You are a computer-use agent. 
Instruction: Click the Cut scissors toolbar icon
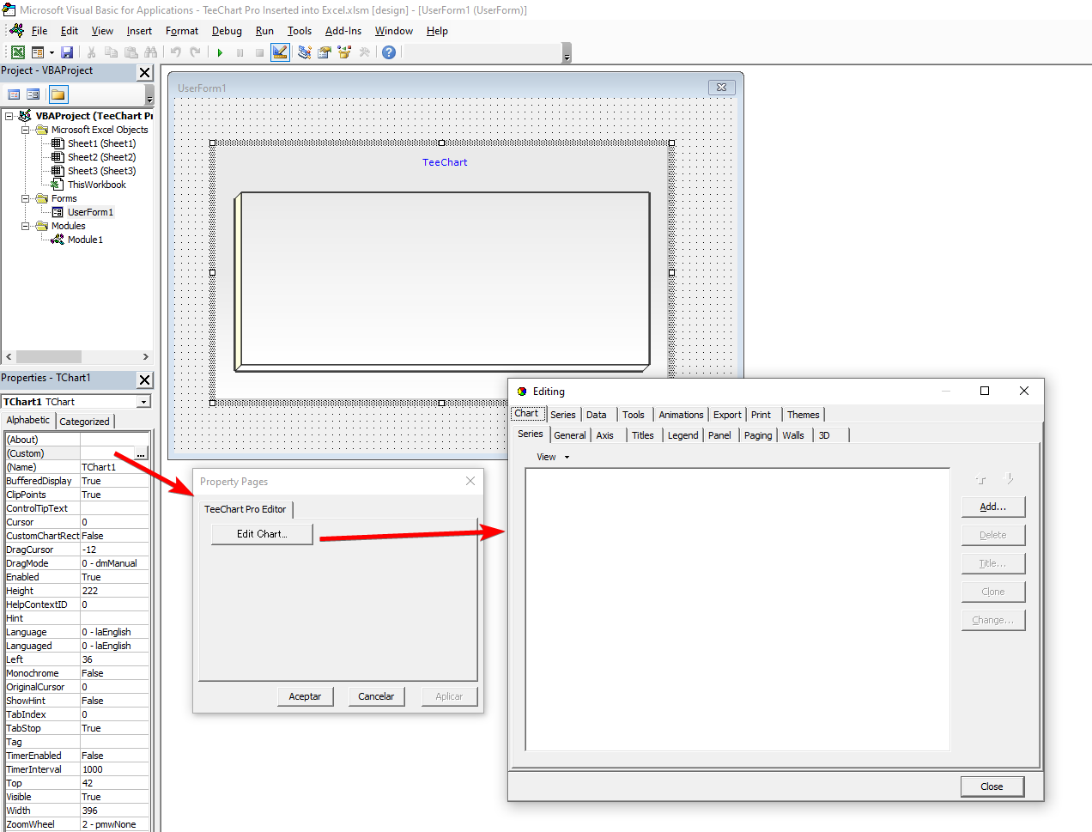click(91, 52)
